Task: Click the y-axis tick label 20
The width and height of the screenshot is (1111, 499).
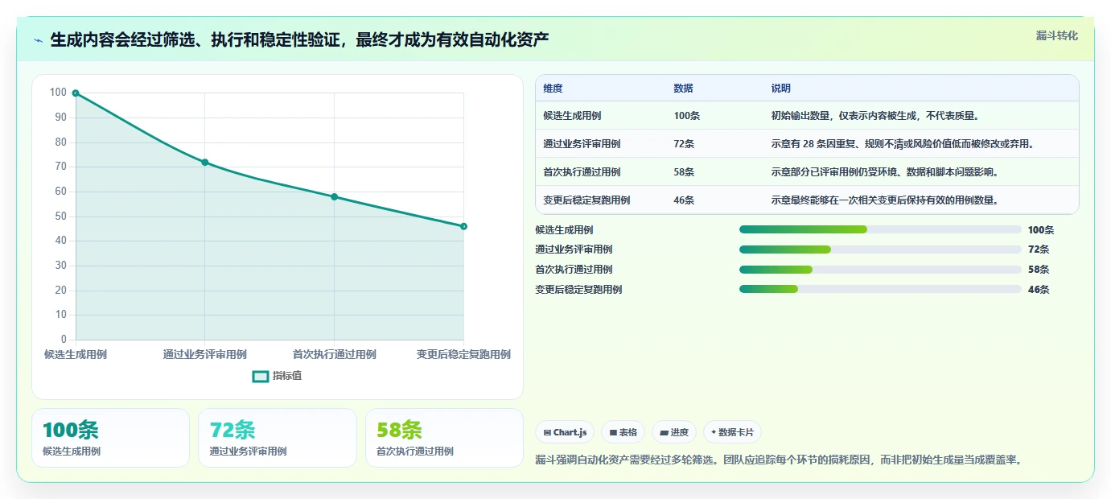Action: tap(60, 291)
